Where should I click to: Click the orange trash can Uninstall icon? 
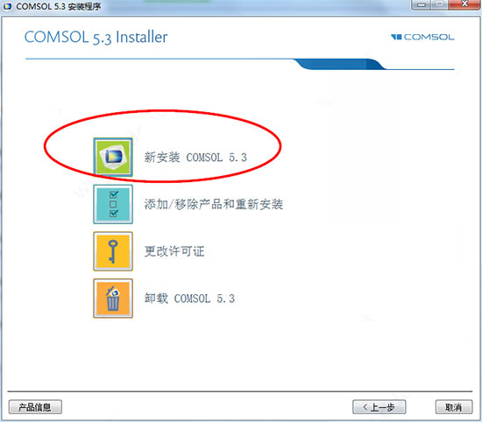point(113,299)
